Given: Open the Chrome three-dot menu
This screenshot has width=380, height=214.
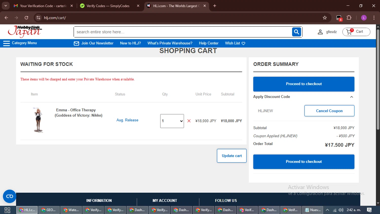Looking at the screenshot, I should click(x=374, y=18).
